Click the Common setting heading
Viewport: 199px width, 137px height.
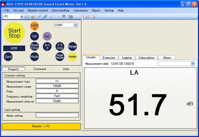point(14,75)
